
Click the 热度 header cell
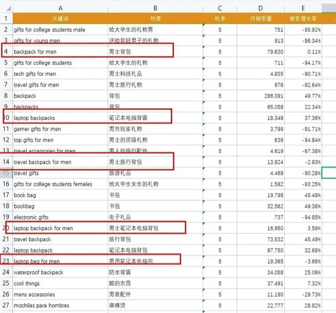coord(155,18)
